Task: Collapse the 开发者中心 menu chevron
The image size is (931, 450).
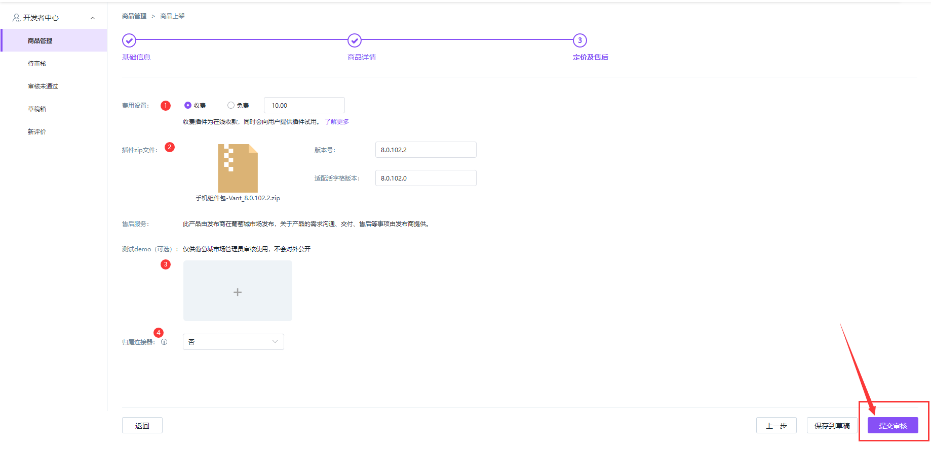Action: pyautogui.click(x=93, y=18)
